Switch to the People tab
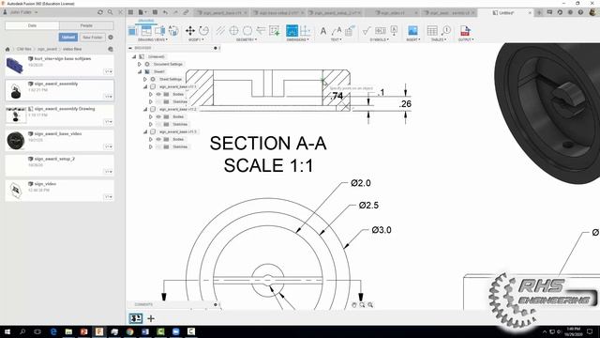This screenshot has width=600, height=338. pos(86,25)
